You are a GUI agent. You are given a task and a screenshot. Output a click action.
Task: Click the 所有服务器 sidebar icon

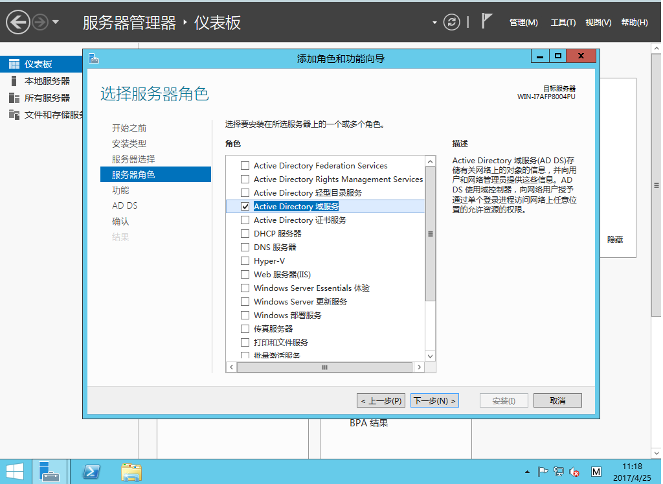click(14, 98)
